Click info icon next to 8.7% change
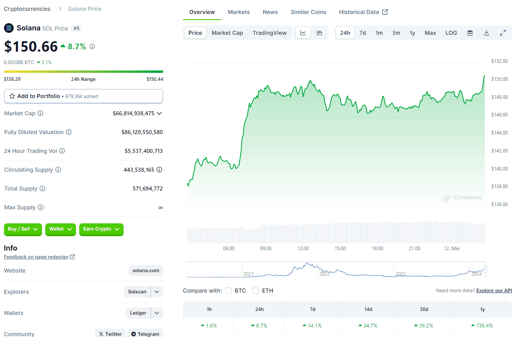Viewport: 515px width, 337px height. click(x=92, y=46)
